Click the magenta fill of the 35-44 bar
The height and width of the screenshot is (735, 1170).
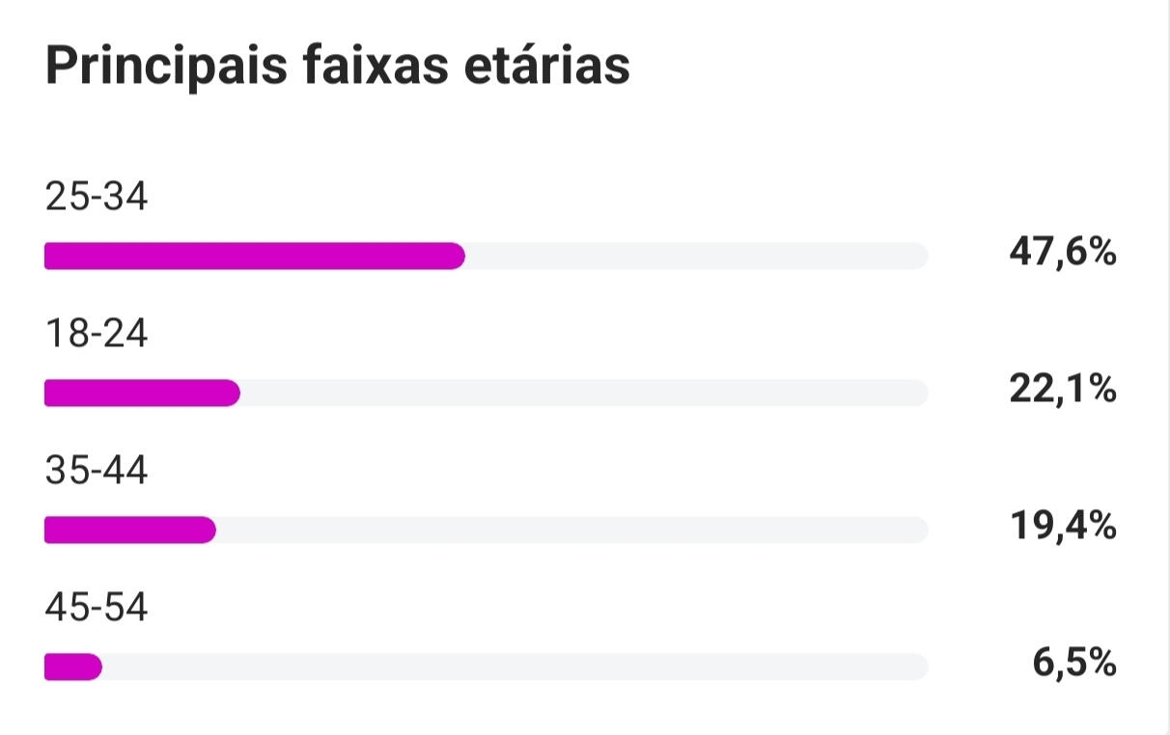pos(129,530)
